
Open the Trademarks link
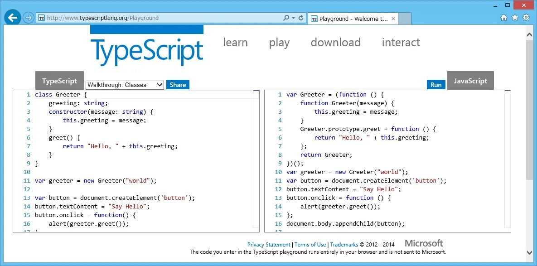[344, 245]
